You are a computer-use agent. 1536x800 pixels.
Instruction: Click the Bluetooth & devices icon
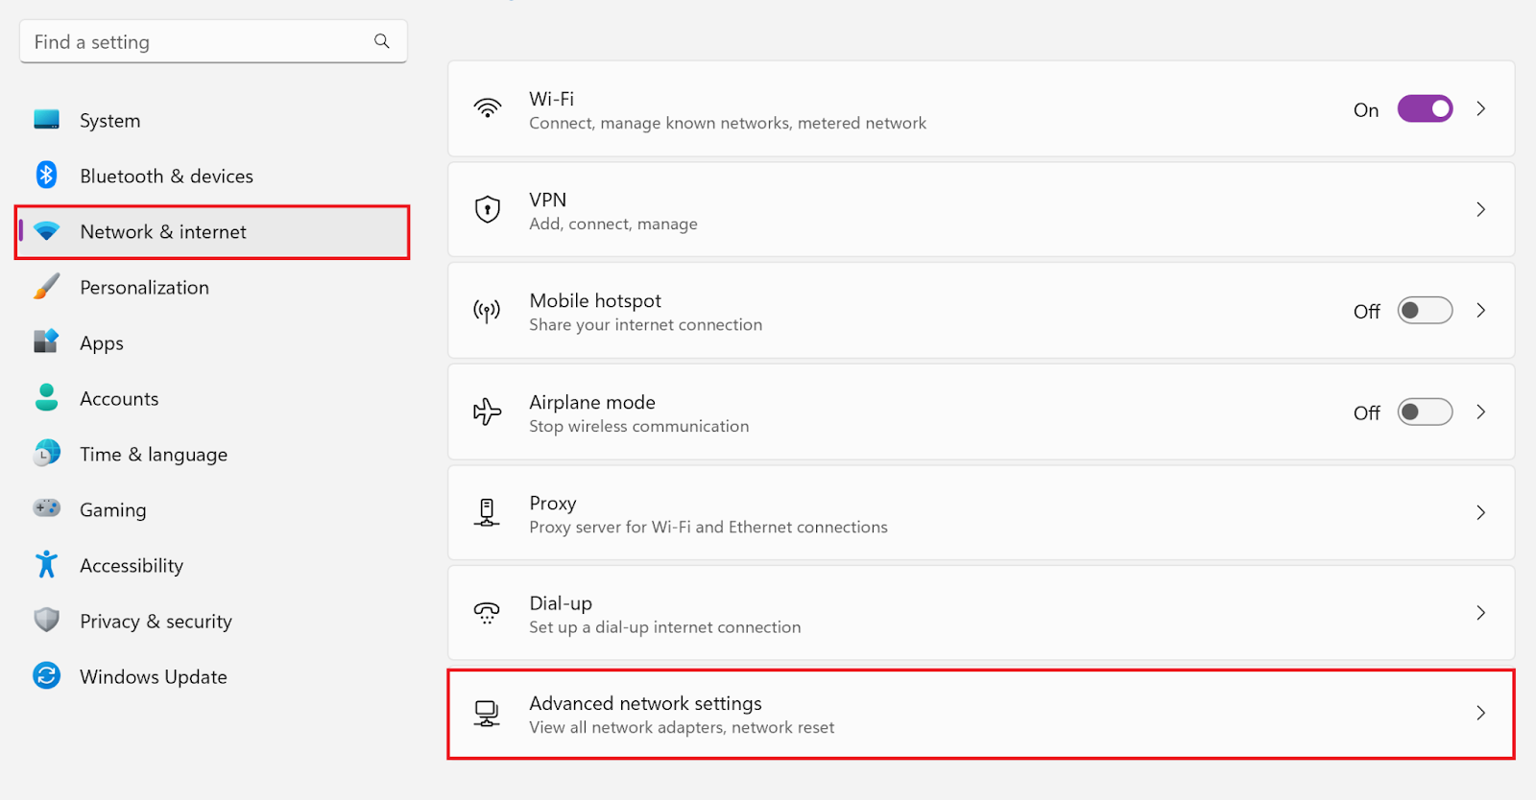46,176
